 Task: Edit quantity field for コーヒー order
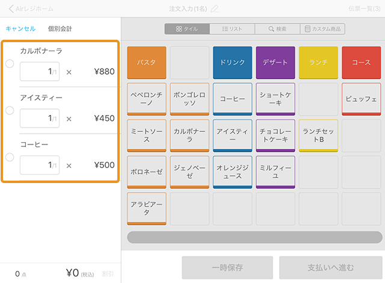(40, 165)
